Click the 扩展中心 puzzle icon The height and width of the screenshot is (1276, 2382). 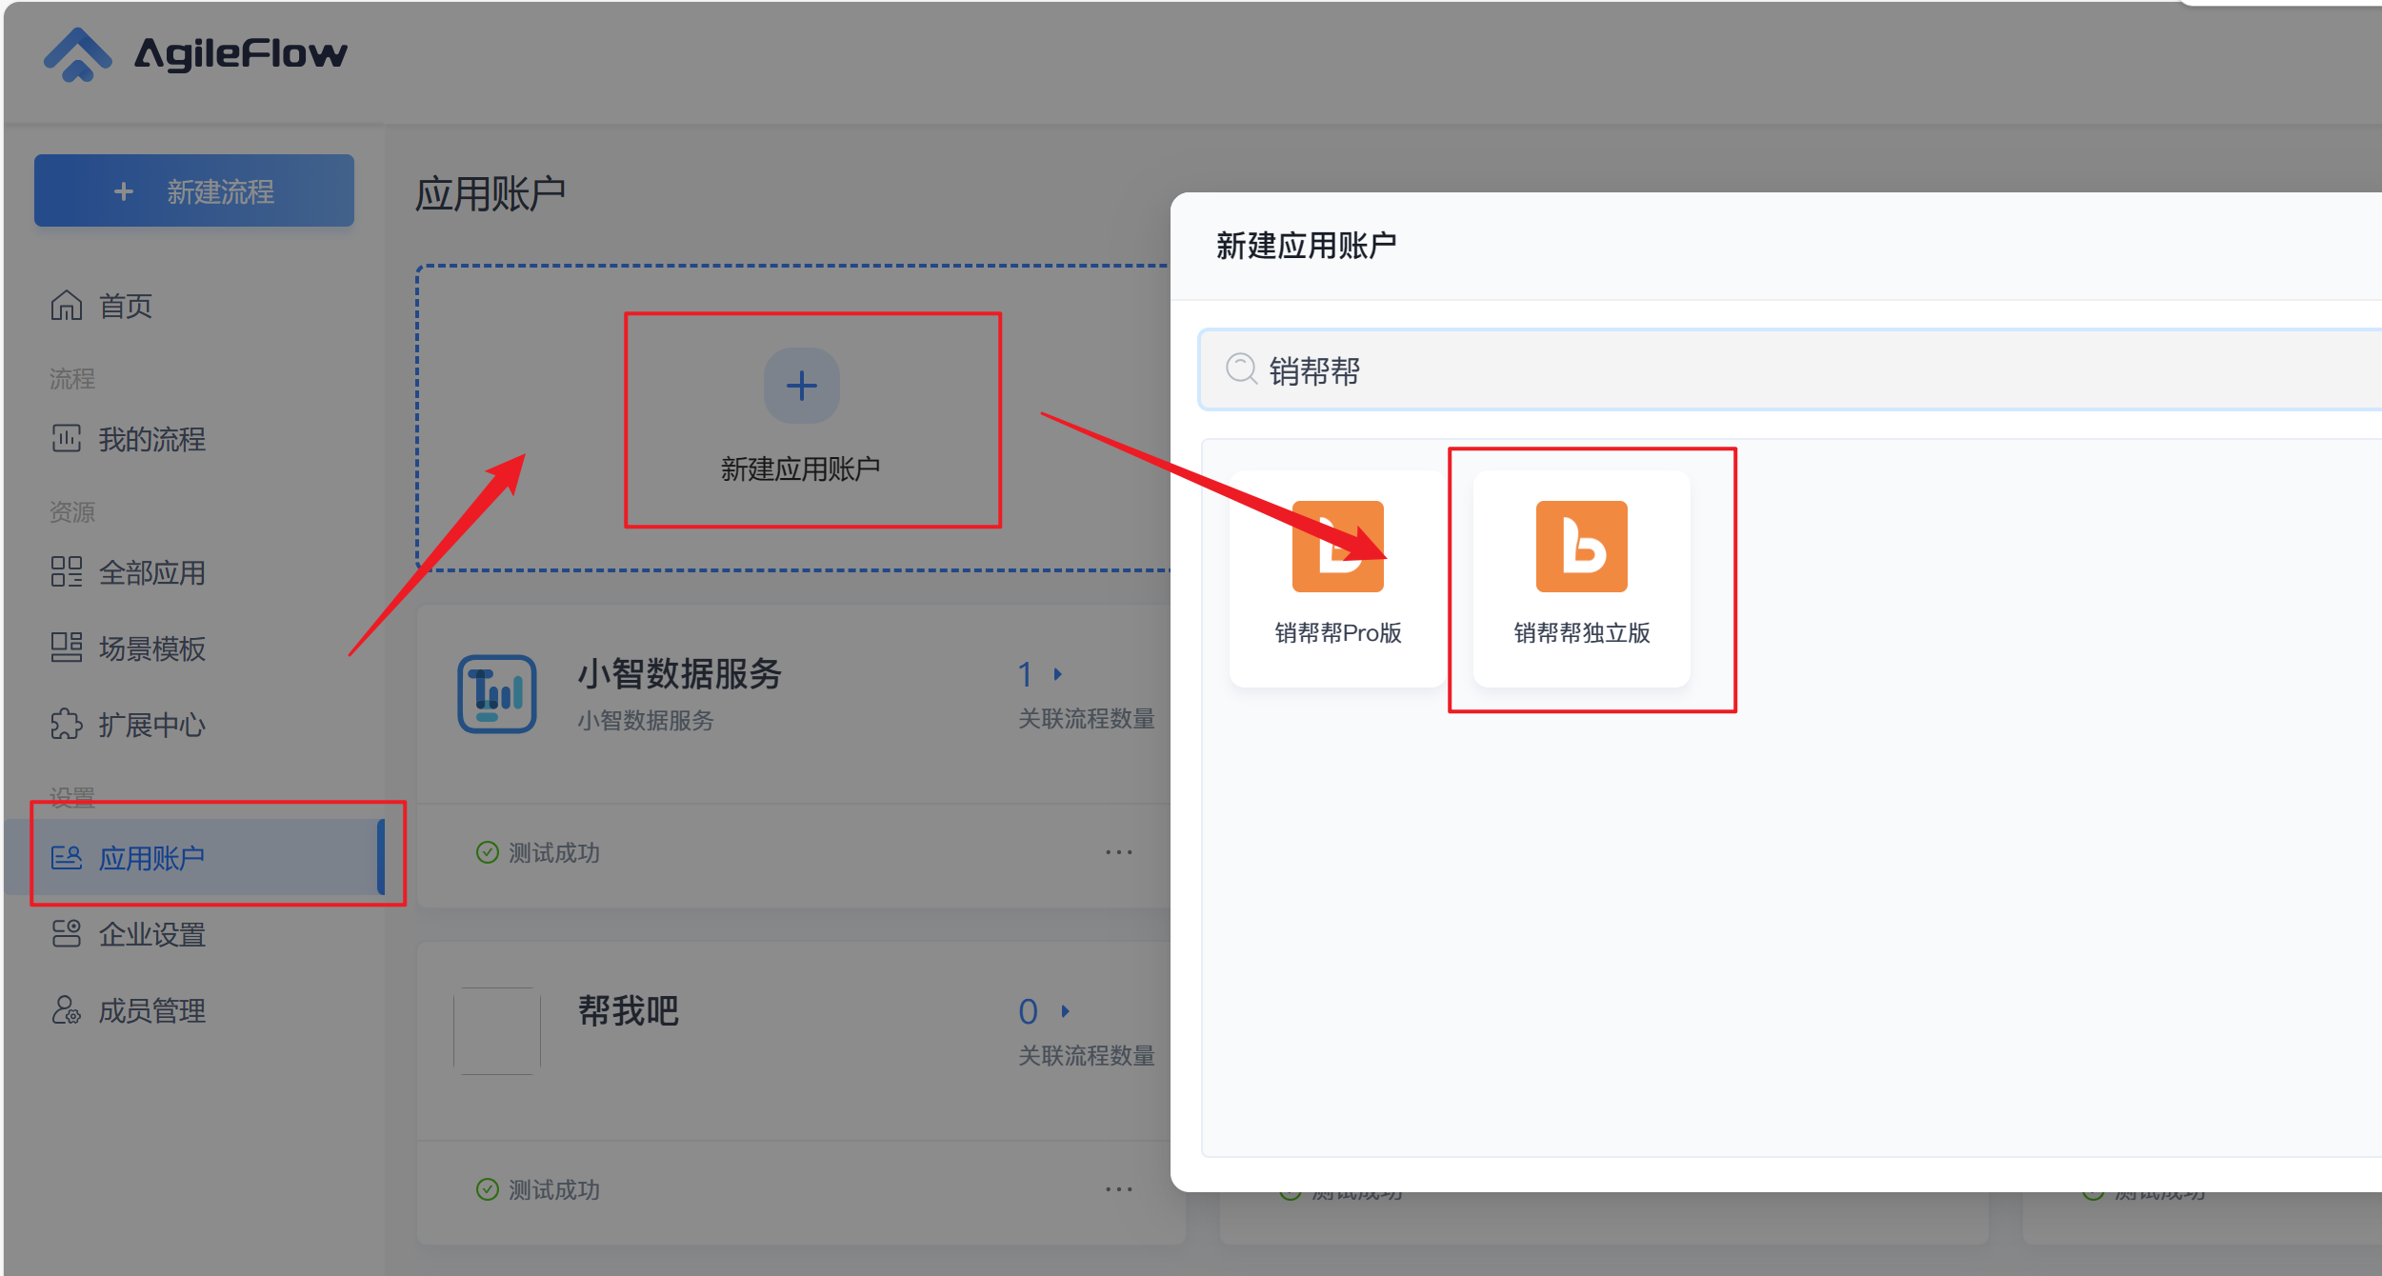tap(67, 725)
